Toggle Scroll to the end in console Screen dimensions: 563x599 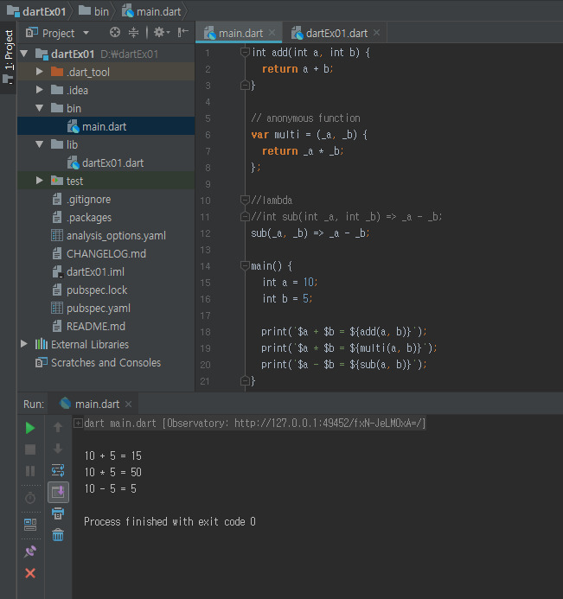point(58,492)
